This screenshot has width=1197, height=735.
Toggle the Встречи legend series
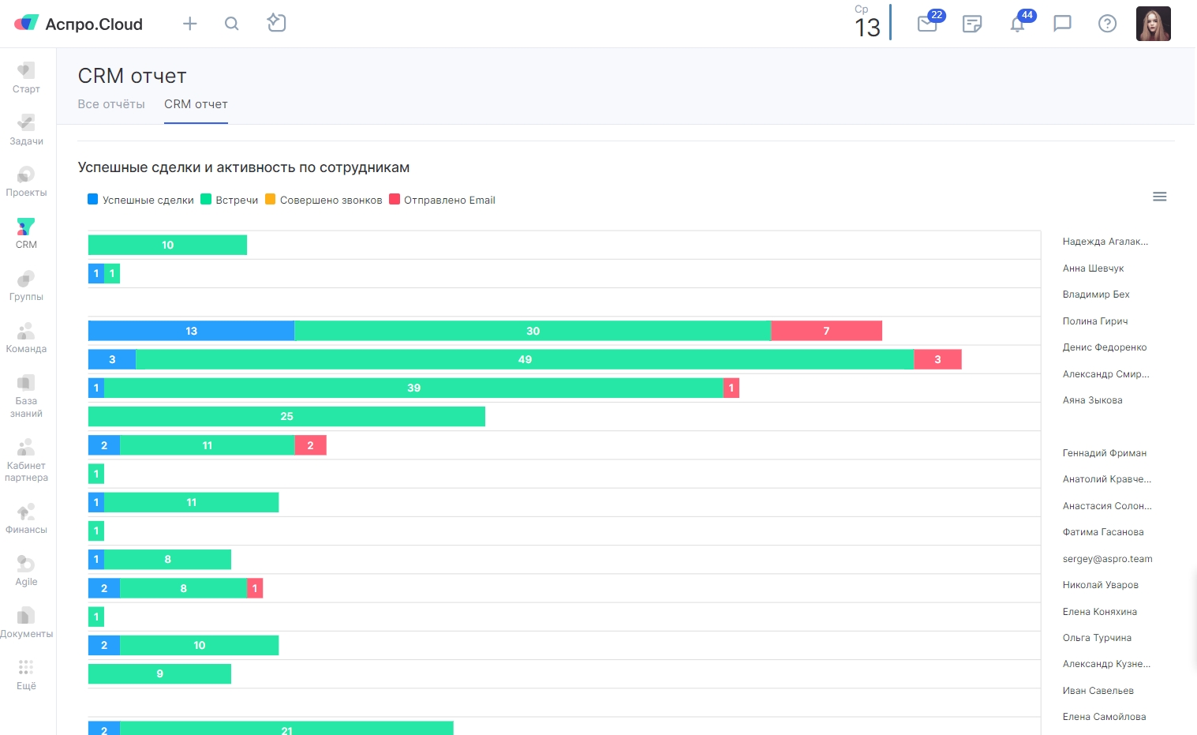tap(230, 200)
